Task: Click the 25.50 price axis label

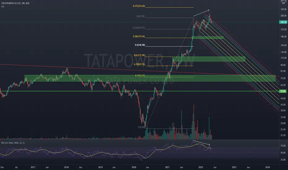Action: (x=283, y=130)
